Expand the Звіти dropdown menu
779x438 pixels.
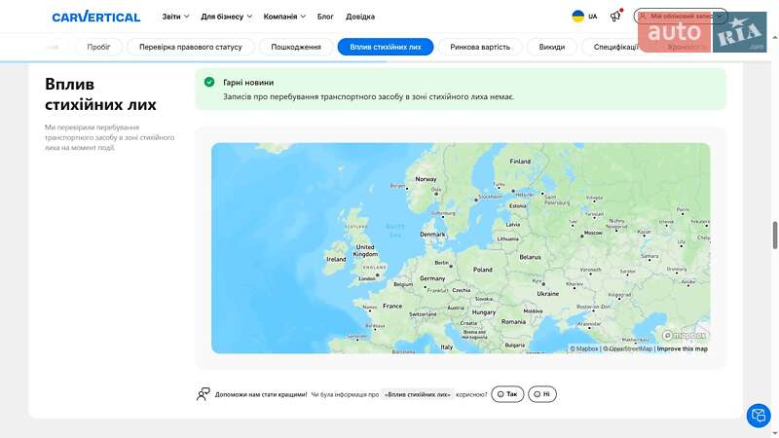pyautogui.click(x=175, y=17)
